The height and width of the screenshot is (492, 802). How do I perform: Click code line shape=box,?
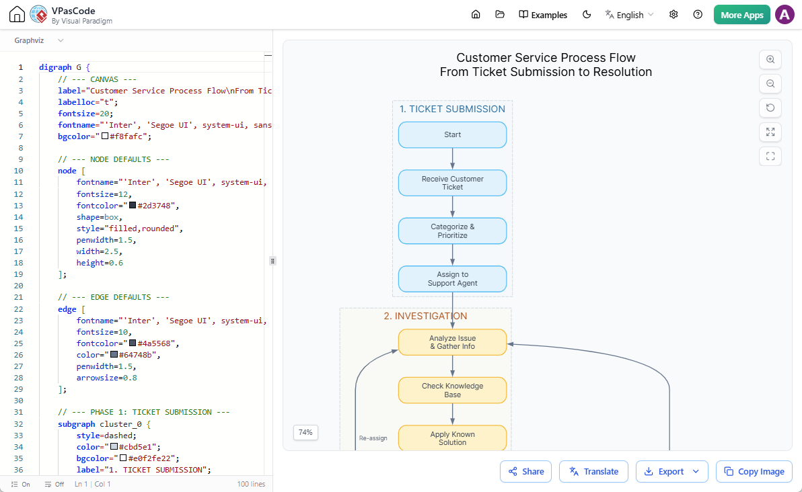coord(99,216)
